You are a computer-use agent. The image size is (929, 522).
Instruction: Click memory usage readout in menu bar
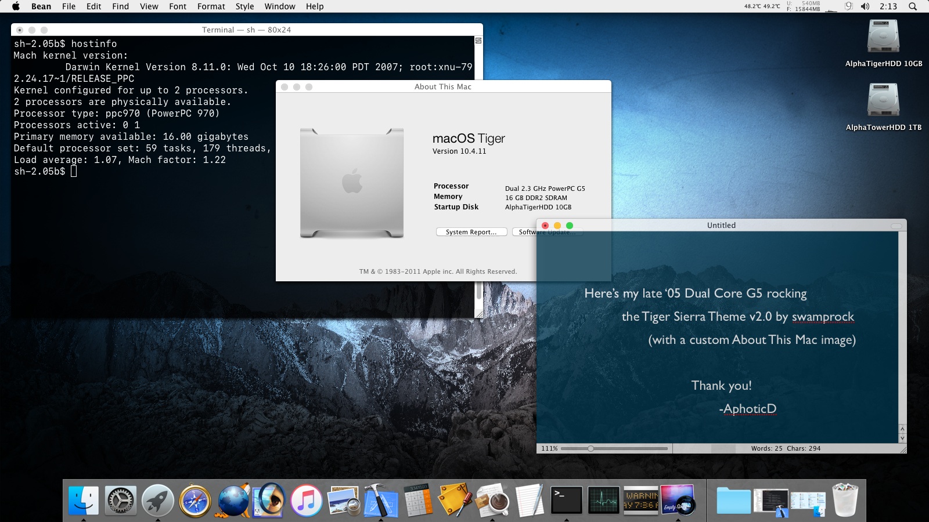804,6
